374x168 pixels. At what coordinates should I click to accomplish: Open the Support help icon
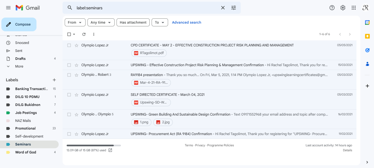[332, 8]
